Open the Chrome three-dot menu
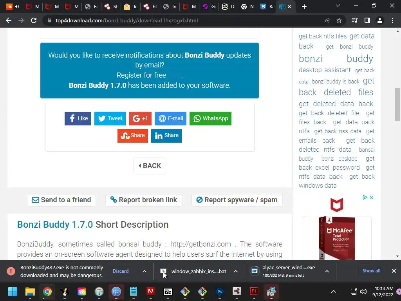 coord(392,20)
